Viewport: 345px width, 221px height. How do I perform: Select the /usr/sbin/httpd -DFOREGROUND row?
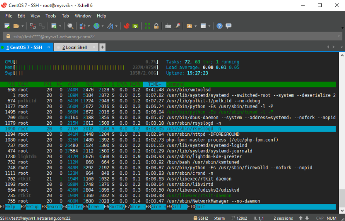(x=168, y=134)
